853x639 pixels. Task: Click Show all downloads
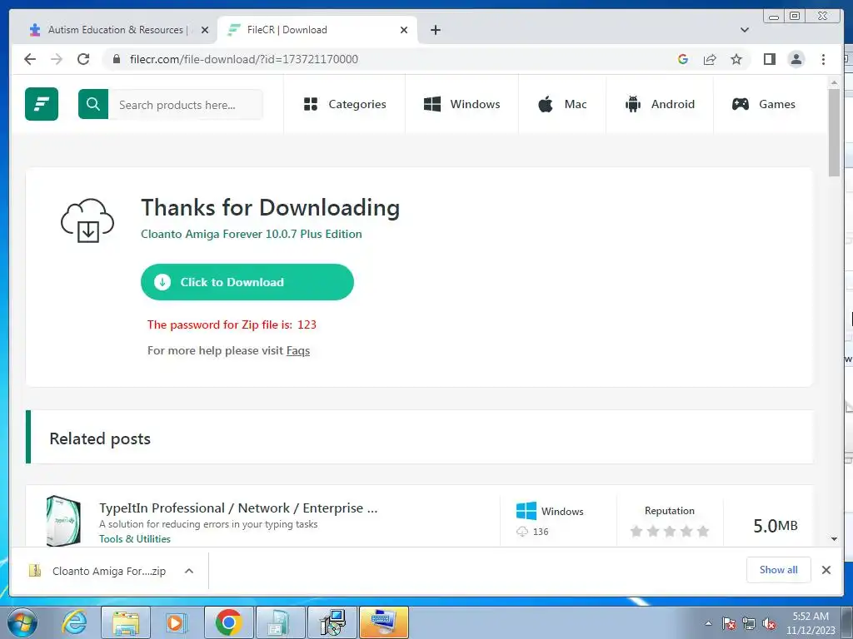[779, 569]
